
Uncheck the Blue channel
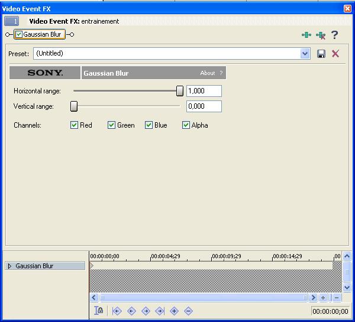[149, 125]
